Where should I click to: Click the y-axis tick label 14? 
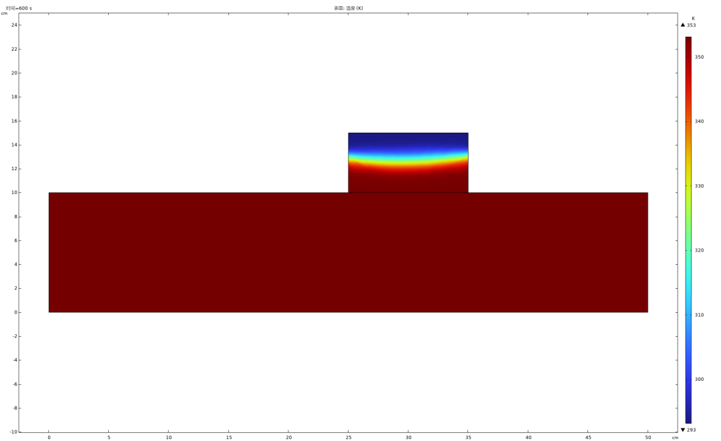[14, 145]
